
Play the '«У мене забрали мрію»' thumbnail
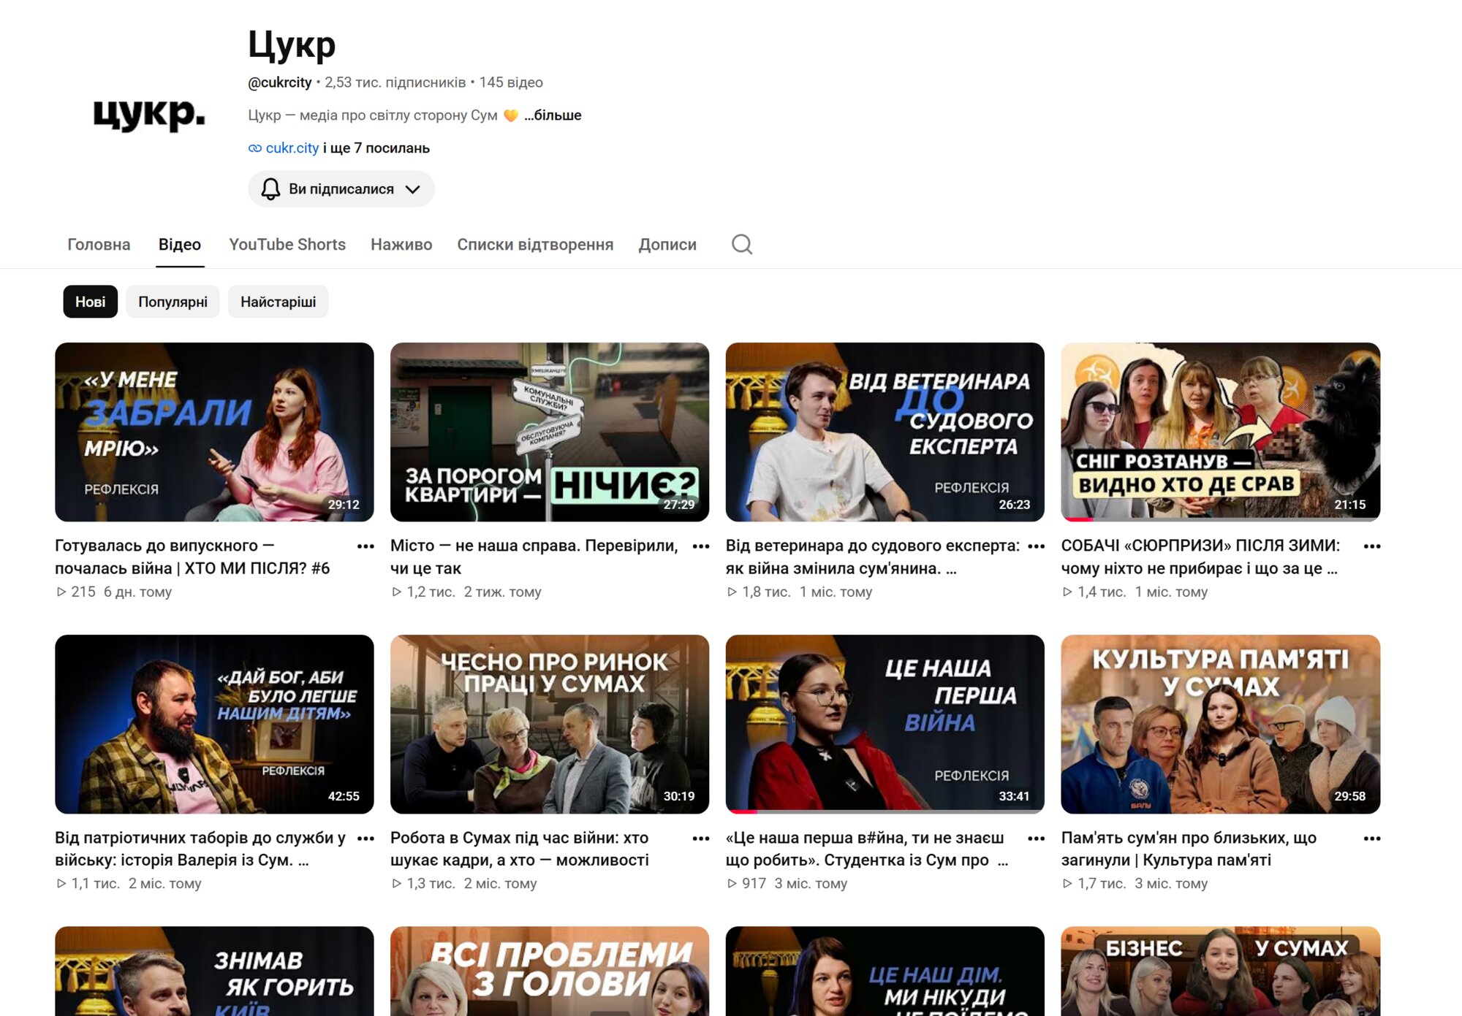pyautogui.click(x=214, y=432)
